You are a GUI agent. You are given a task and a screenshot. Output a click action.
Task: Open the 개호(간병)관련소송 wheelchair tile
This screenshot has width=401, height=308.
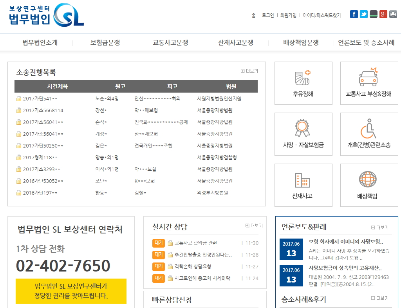point(368,134)
